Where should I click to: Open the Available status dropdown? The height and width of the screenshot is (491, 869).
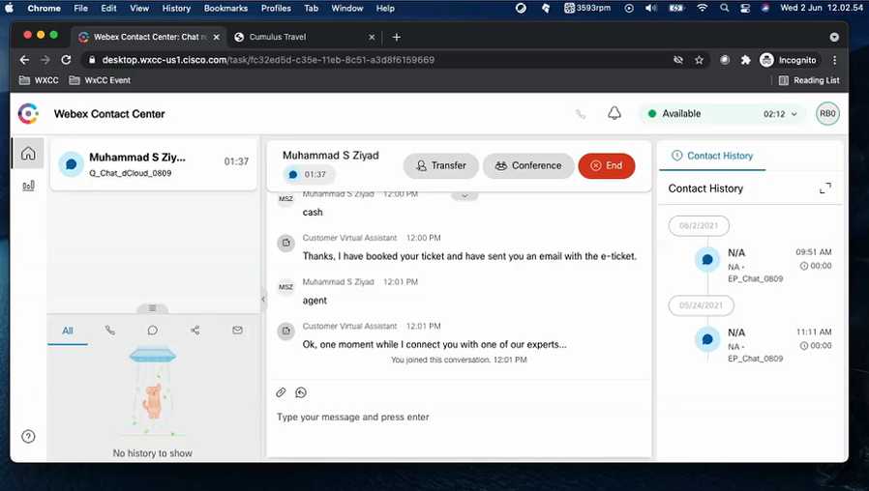coord(724,113)
